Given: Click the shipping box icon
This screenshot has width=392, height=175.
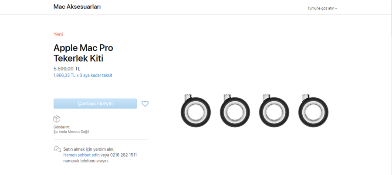Looking at the screenshot, I should [x=57, y=119].
